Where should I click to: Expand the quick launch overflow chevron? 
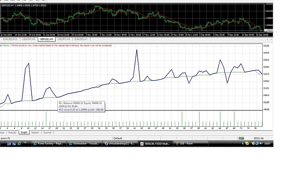point(25,143)
